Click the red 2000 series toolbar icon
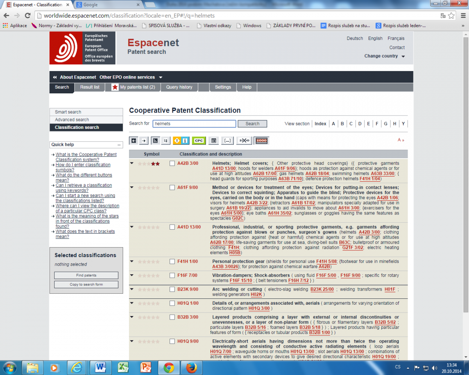Screen dimensions: 469x375 click(261, 141)
